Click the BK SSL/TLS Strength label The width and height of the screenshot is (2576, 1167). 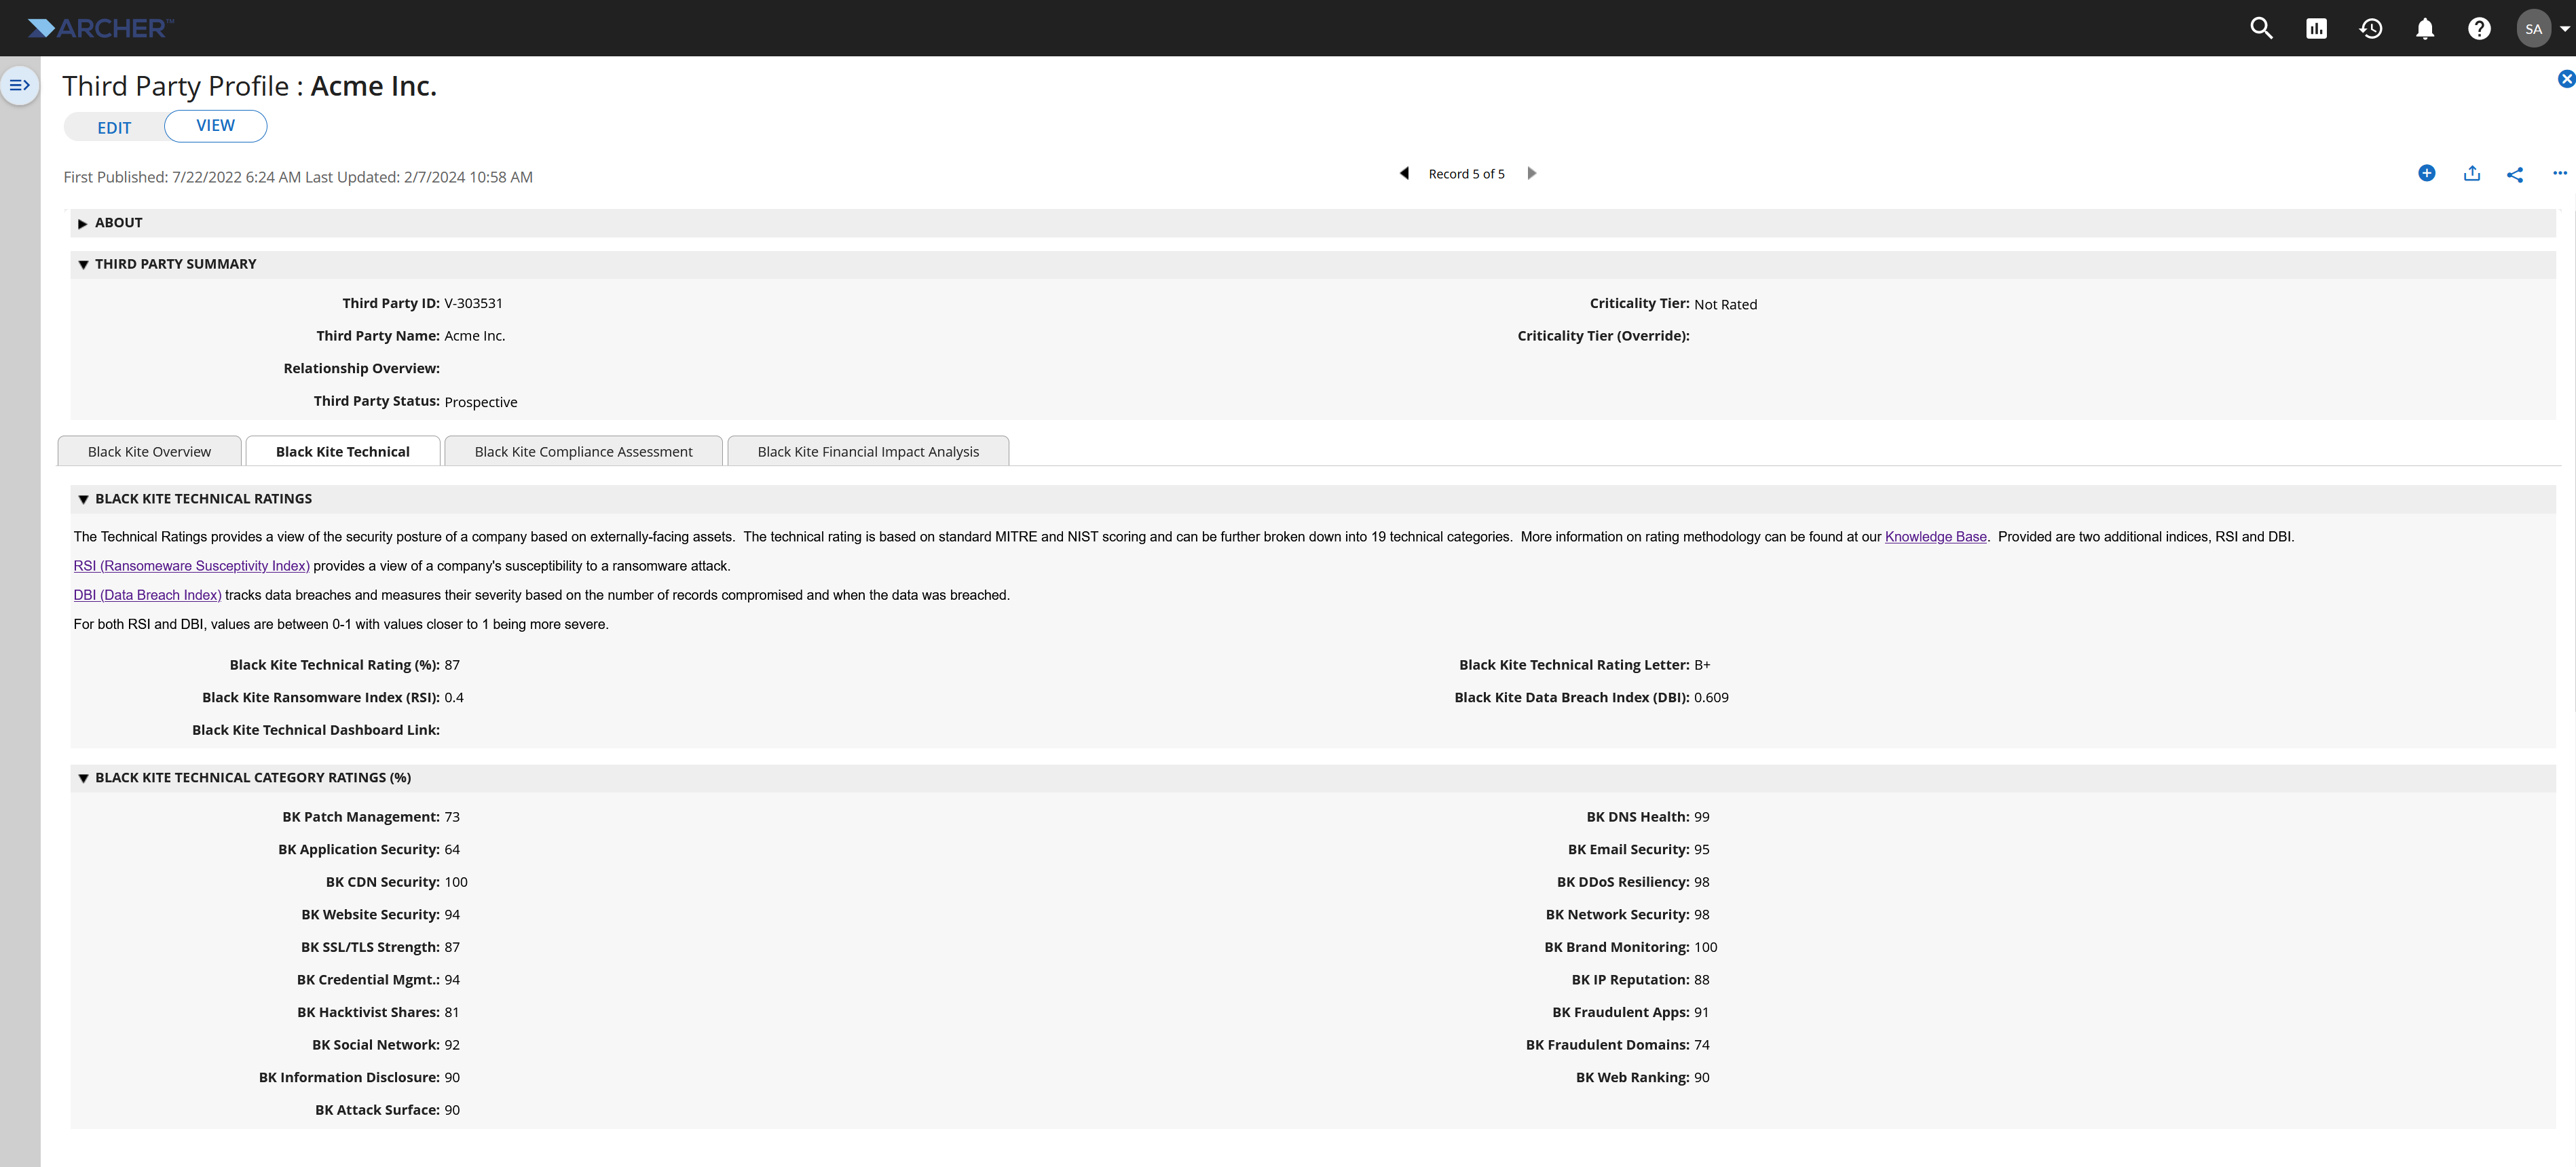370,947
